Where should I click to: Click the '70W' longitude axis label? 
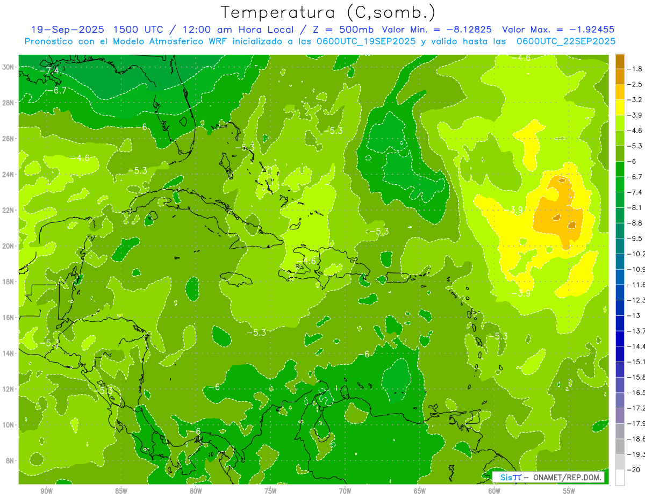(x=345, y=491)
